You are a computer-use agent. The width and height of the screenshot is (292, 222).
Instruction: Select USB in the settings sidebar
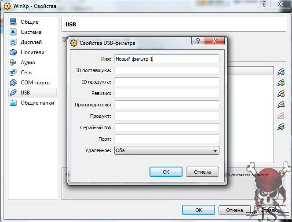[33, 93]
